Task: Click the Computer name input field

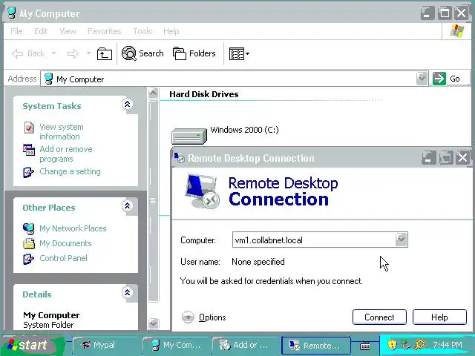Action: [x=314, y=240]
